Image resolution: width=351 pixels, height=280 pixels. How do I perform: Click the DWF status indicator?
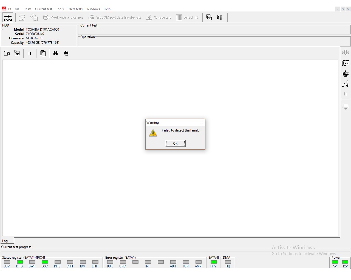coord(32,264)
